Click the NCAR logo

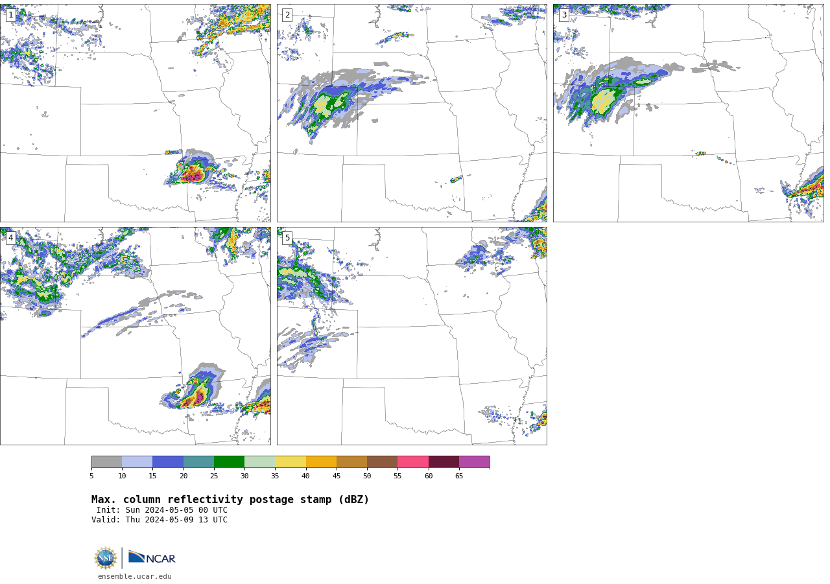point(152,557)
